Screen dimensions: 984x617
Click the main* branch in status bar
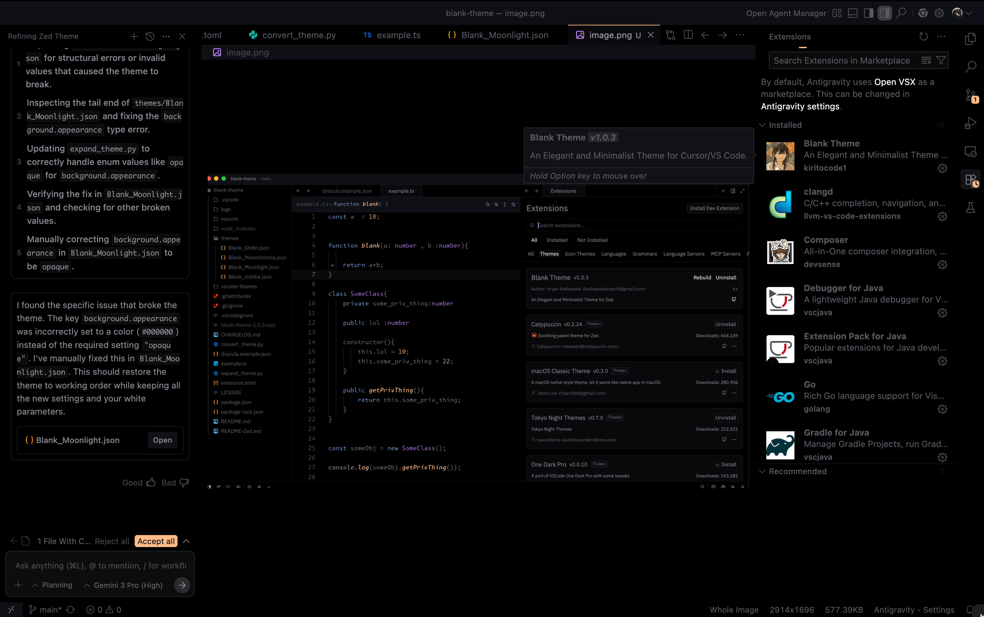(x=45, y=610)
